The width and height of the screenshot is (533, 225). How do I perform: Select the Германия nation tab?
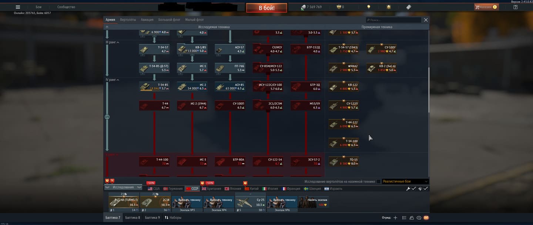point(173,189)
